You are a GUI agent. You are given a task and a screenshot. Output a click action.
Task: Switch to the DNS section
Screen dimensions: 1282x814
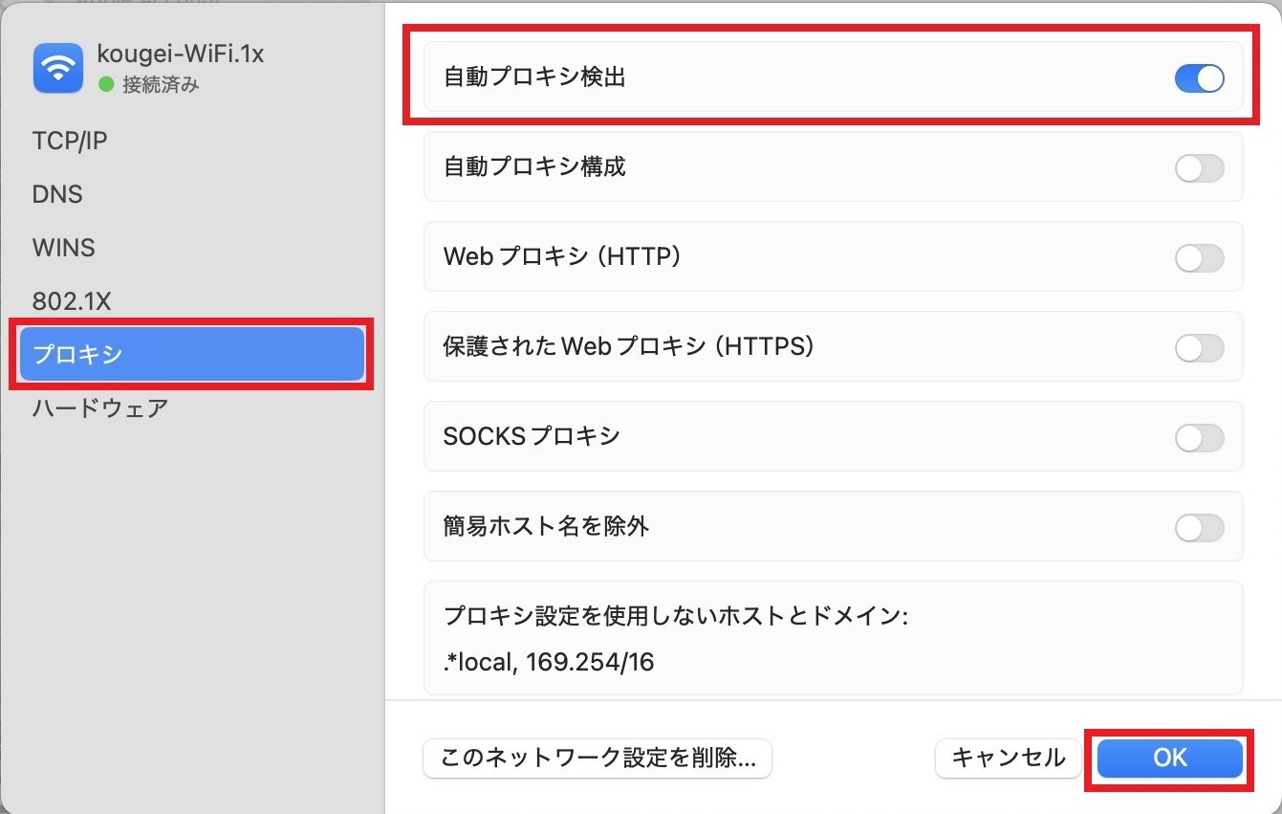coord(57,194)
